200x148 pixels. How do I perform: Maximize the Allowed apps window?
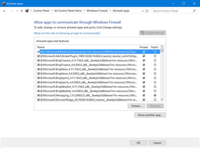click(183, 3)
